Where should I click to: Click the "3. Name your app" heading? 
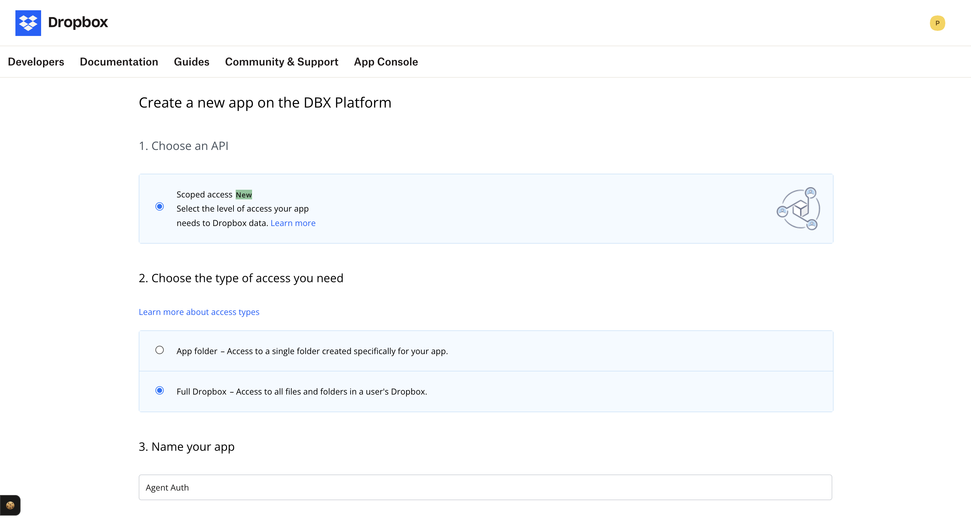pos(187,447)
